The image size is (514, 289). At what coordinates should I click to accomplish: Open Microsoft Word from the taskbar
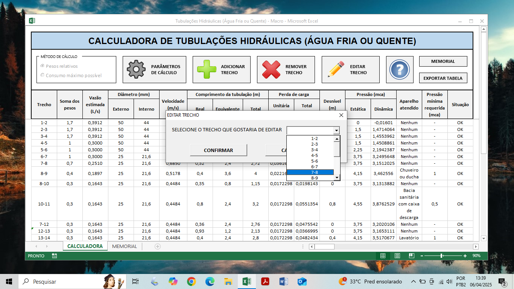284,281
